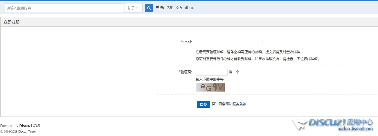Click the blue search magnifier icon
Viewport: 378px width, 136px height.
149,8
